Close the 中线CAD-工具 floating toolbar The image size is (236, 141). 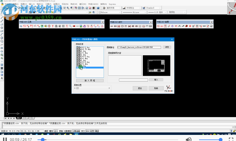point(102,22)
